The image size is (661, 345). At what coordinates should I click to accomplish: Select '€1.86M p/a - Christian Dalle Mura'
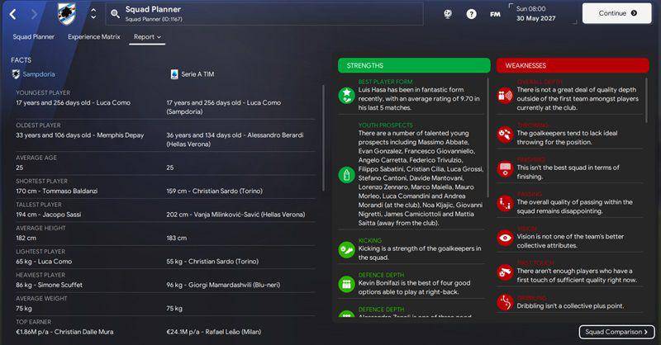pos(64,332)
